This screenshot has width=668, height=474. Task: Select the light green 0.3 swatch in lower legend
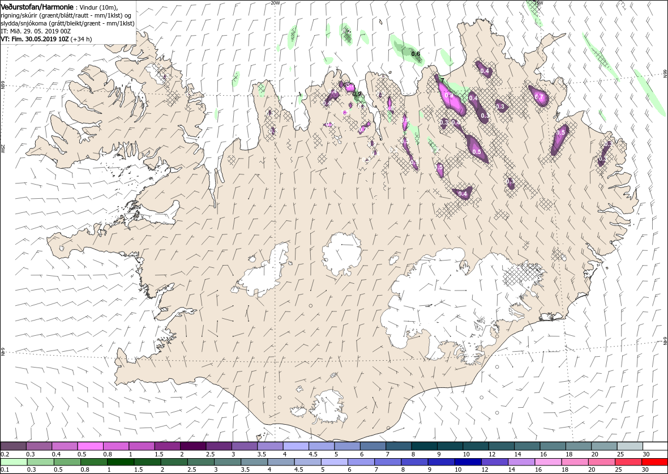(41, 462)
